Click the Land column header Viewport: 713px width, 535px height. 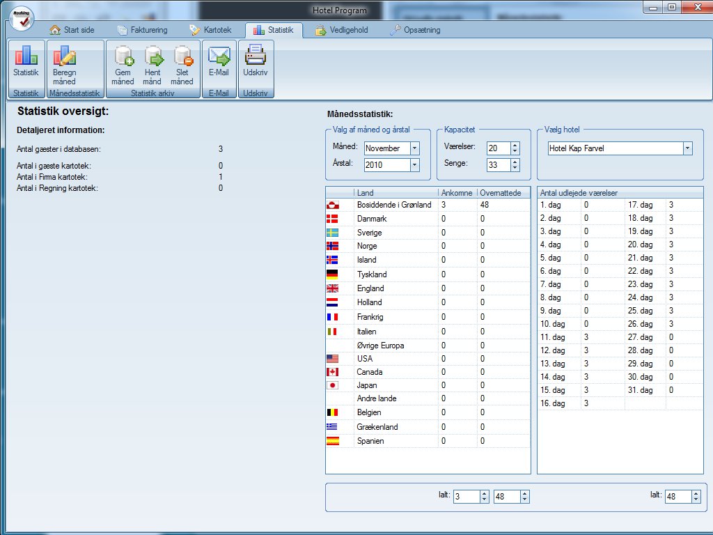[395, 193]
